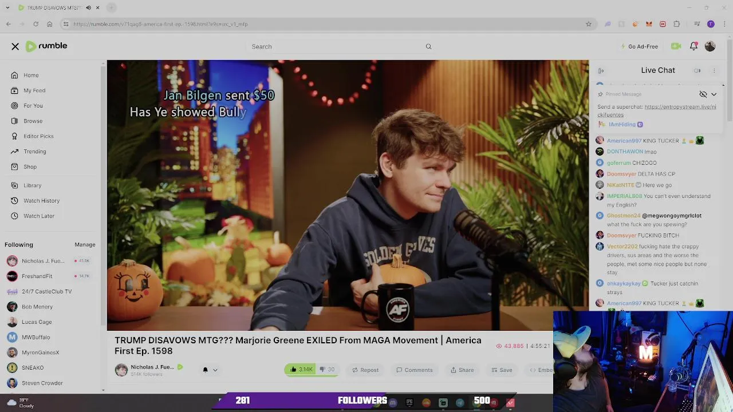Hide the pinned message with eye icon
Viewport: 733px width, 412px height.
coord(703,94)
